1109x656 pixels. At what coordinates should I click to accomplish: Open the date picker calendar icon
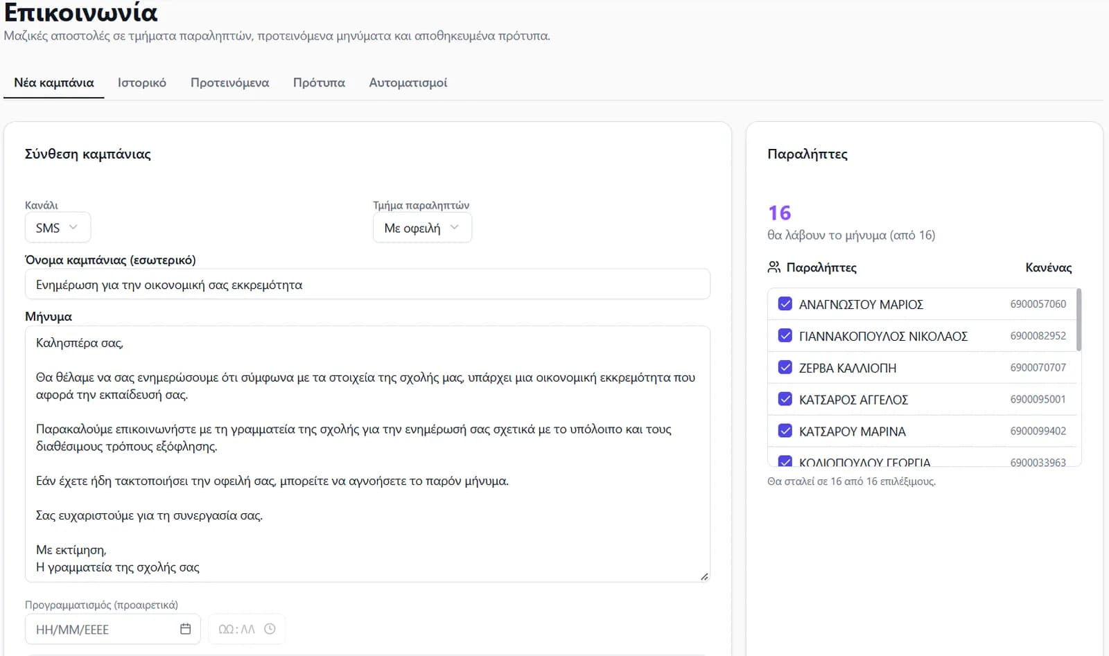click(185, 629)
